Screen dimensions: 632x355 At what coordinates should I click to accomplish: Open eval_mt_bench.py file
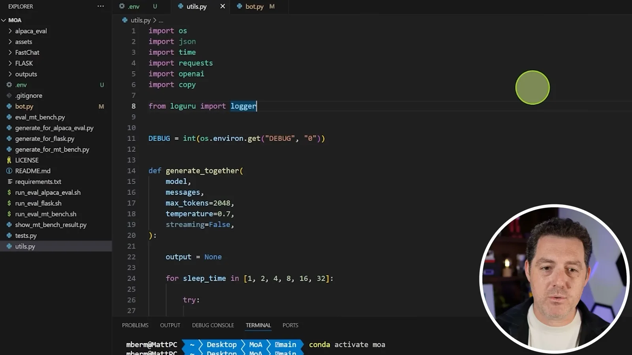point(56,117)
